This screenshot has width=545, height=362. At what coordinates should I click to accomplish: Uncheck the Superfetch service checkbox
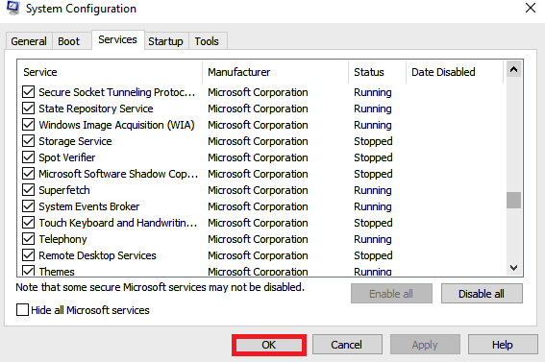[x=28, y=190]
